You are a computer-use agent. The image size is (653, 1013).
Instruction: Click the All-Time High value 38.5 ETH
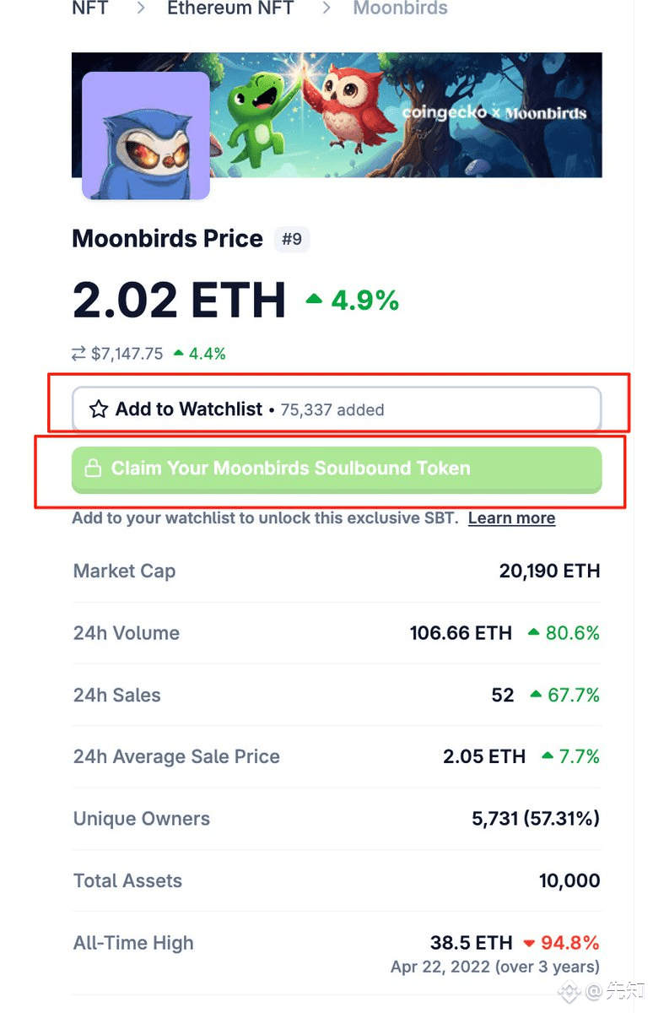point(472,943)
